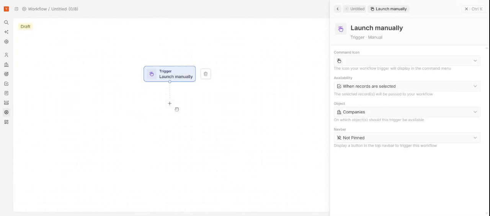490x216 pixels.
Task: Expand the Command Icon dropdown
Action: (x=407, y=61)
